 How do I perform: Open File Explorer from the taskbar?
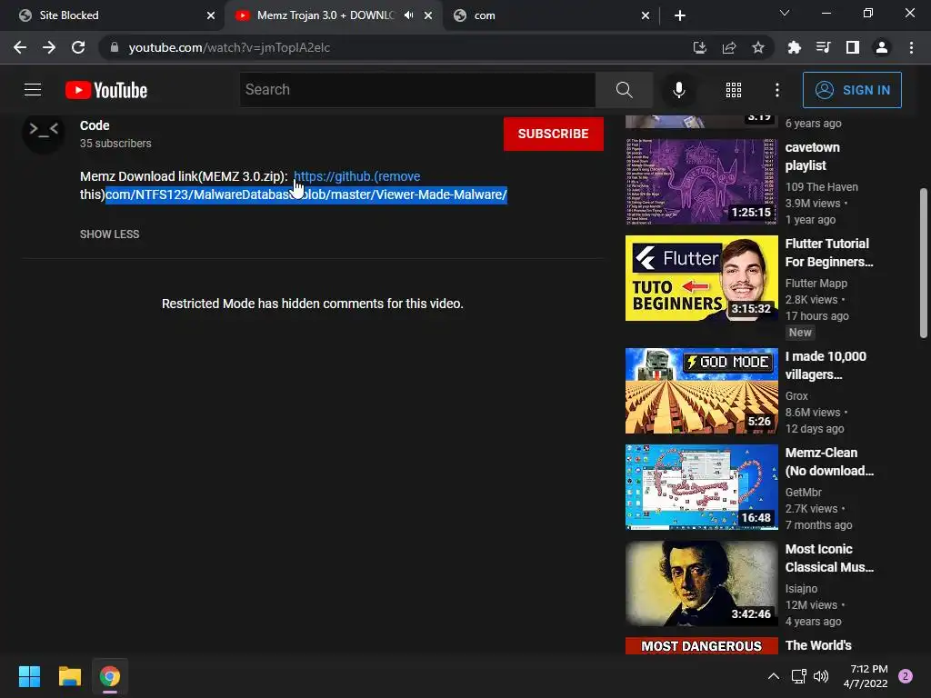(69, 676)
